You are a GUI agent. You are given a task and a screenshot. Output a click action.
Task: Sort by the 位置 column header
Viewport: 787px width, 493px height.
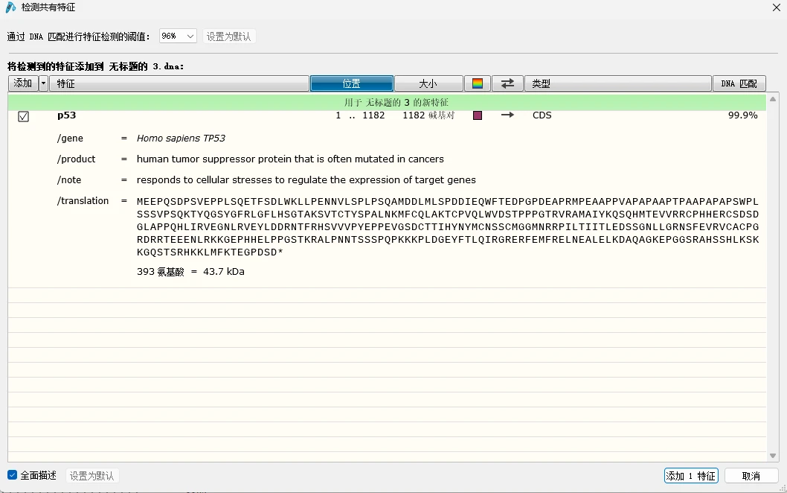tap(351, 83)
